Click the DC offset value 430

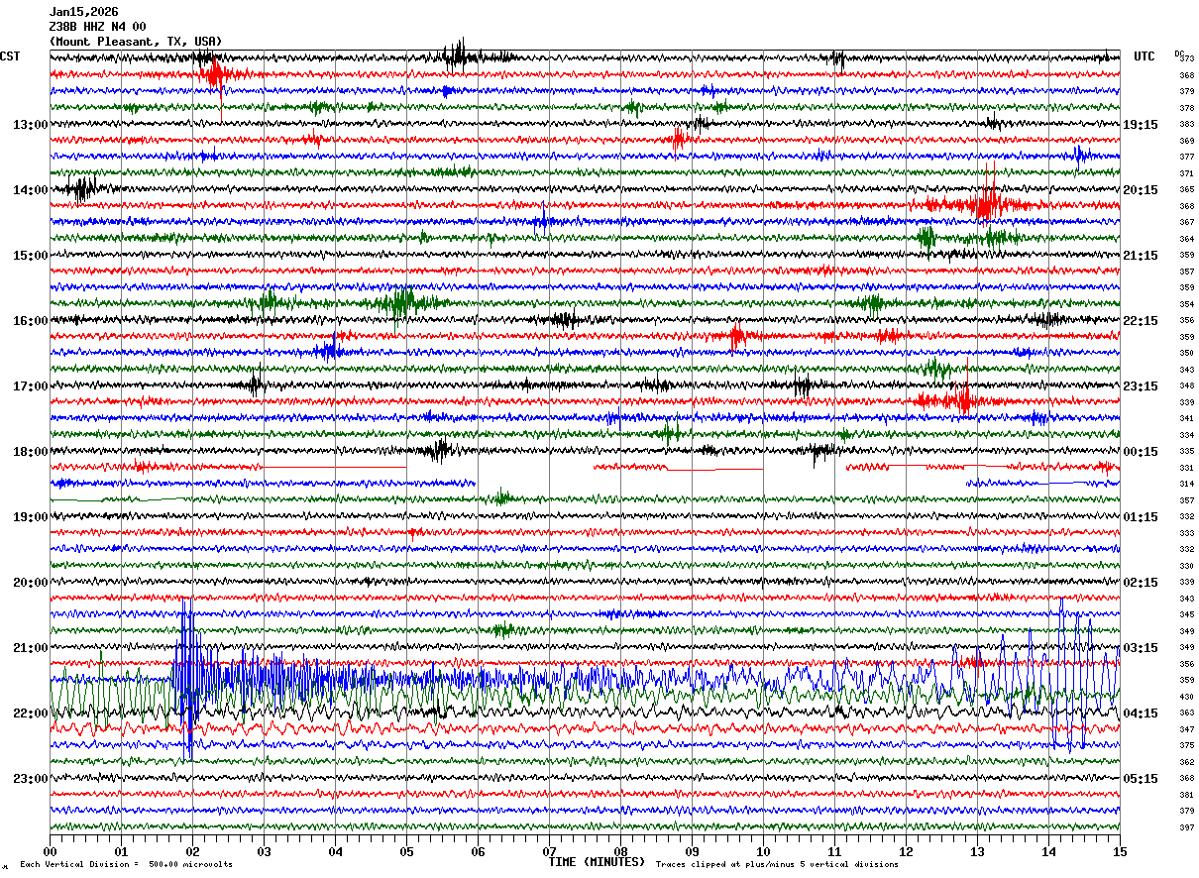(1186, 698)
